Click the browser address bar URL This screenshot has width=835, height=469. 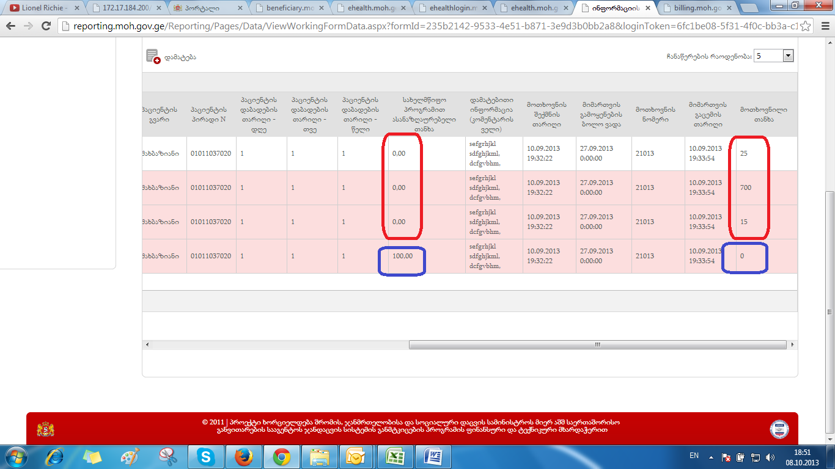(x=428, y=27)
